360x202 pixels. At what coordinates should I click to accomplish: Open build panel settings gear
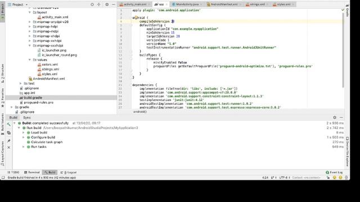point(335,117)
